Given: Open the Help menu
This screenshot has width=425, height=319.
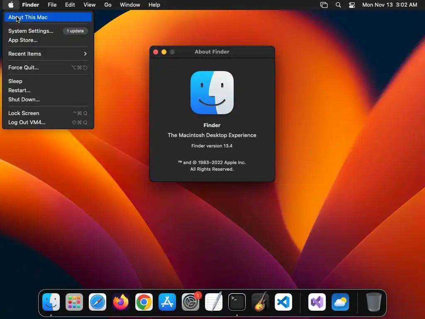Looking at the screenshot, I should point(154,5).
